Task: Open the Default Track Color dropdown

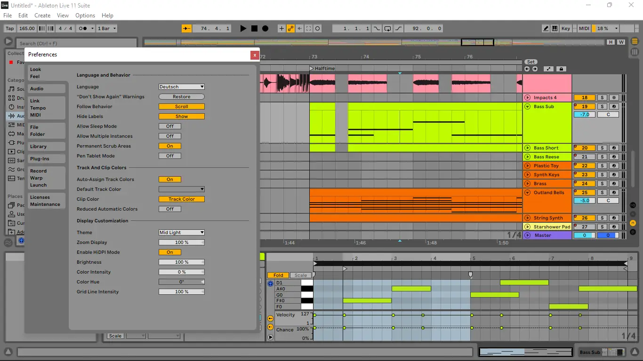Action: tap(182, 189)
